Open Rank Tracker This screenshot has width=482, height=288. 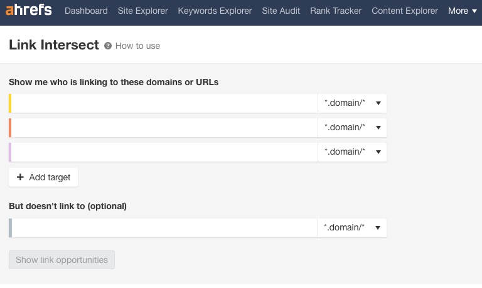click(336, 11)
